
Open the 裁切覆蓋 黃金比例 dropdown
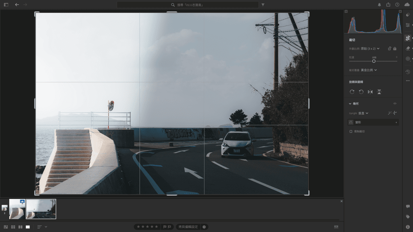[x=369, y=70]
